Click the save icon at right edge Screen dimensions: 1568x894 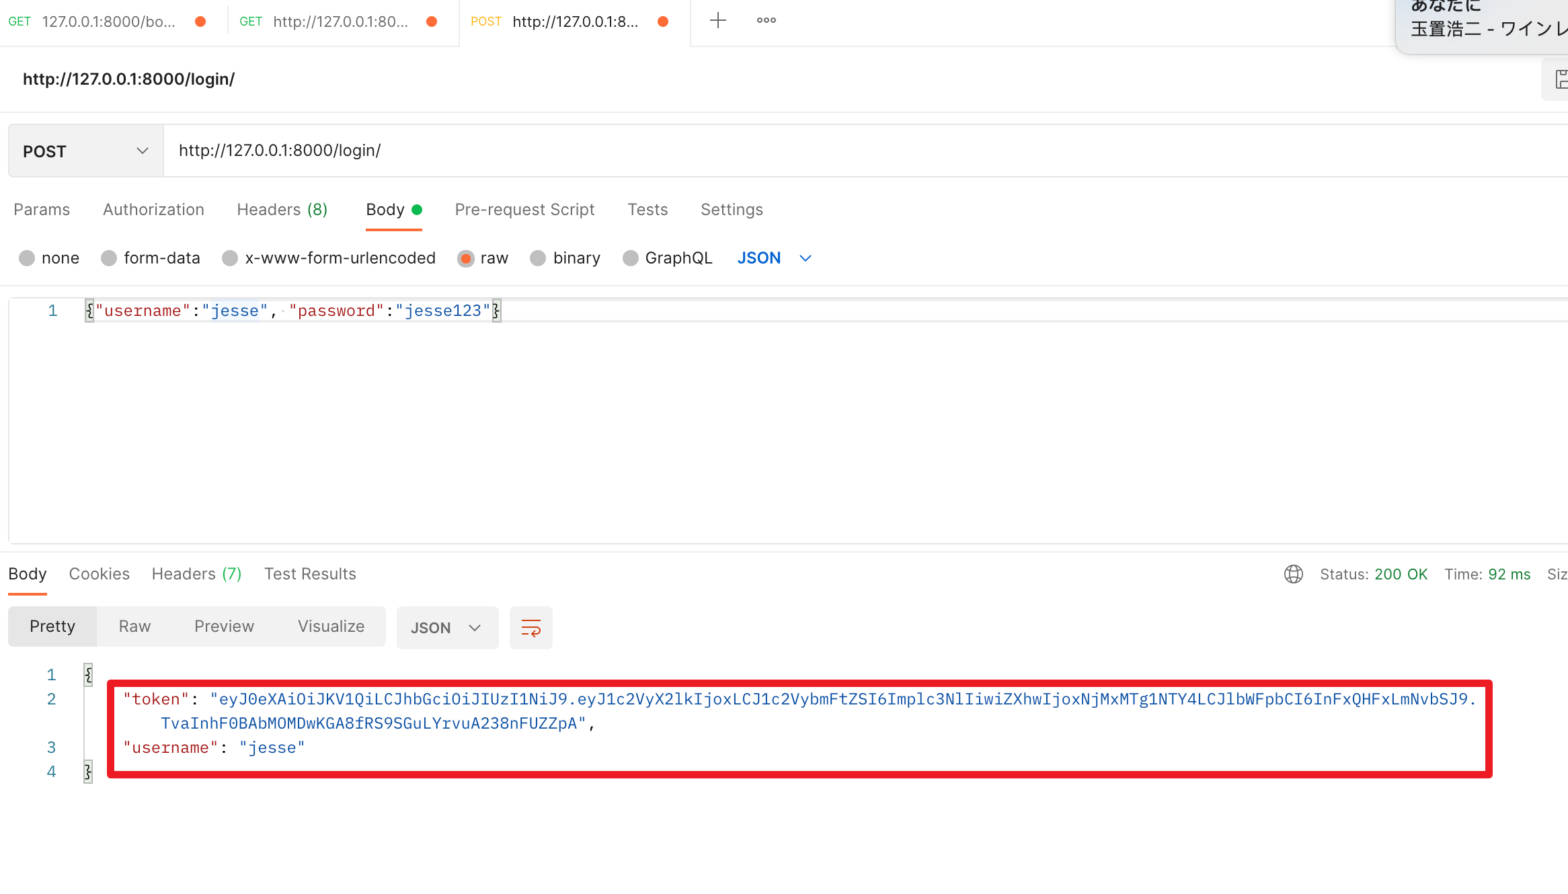coord(1560,79)
